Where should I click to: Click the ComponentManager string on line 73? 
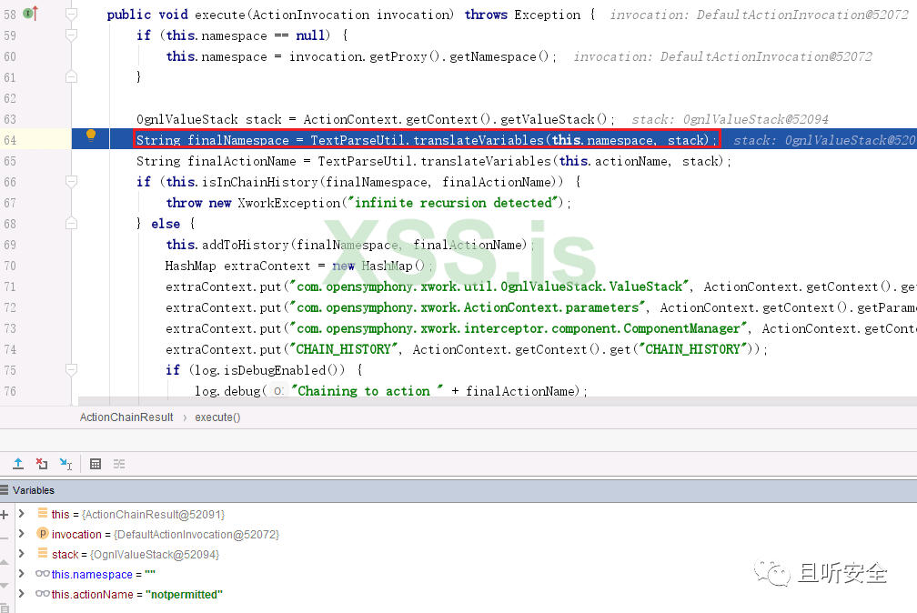pyautogui.click(x=519, y=328)
